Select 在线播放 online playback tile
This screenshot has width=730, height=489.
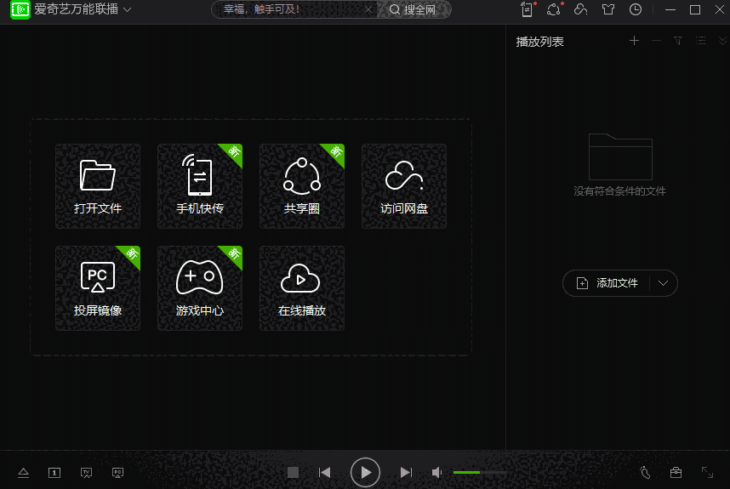[x=302, y=288]
